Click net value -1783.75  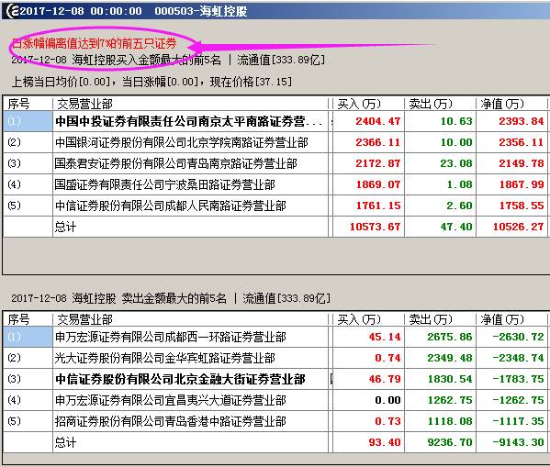point(518,379)
